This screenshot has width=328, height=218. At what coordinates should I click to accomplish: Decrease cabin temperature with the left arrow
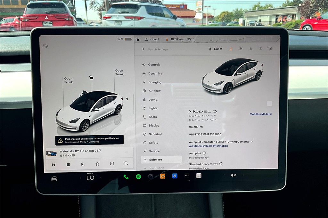tap(80, 178)
